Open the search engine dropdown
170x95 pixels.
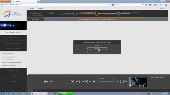[113, 5]
